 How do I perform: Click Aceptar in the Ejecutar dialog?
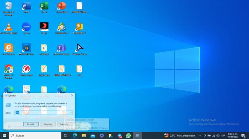(x=31, y=124)
